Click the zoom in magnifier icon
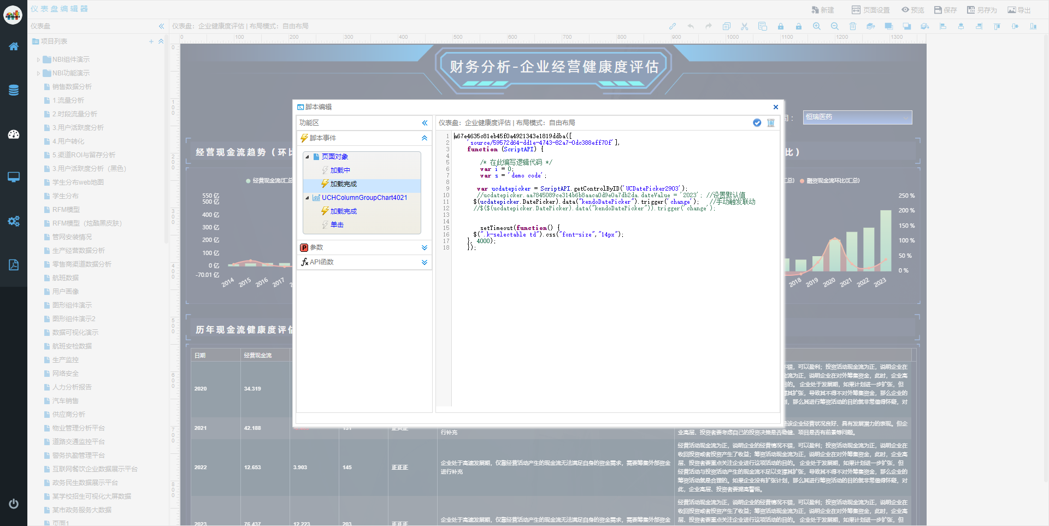This screenshot has width=1049, height=526. tap(817, 26)
